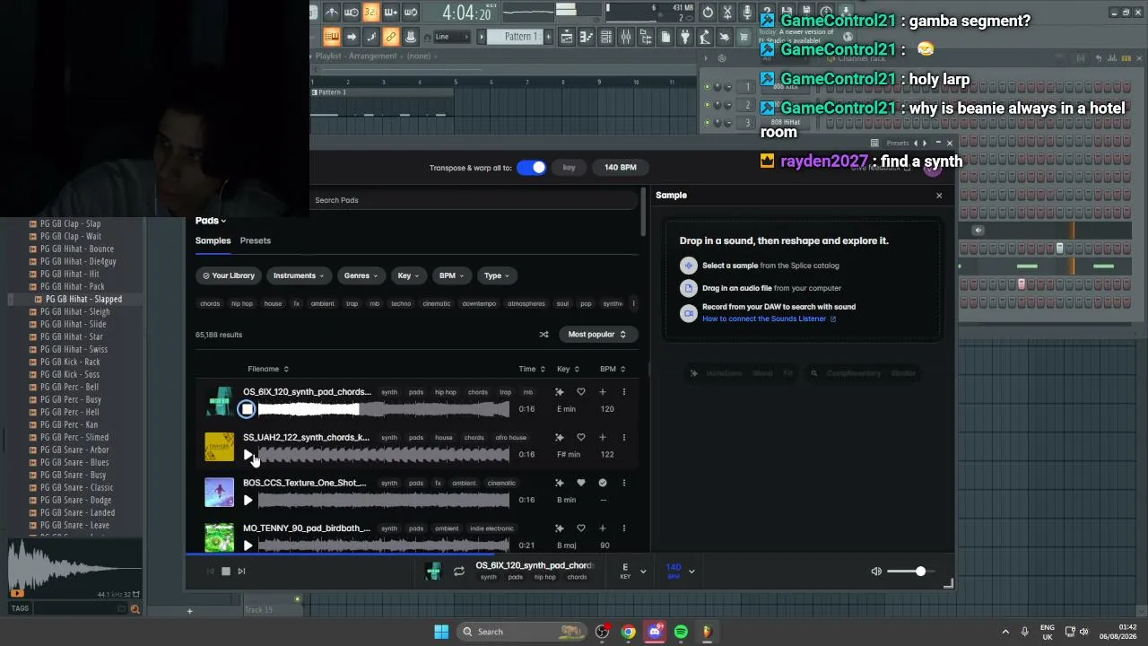Toggle the FL Studio link/chain tool

click(x=390, y=37)
